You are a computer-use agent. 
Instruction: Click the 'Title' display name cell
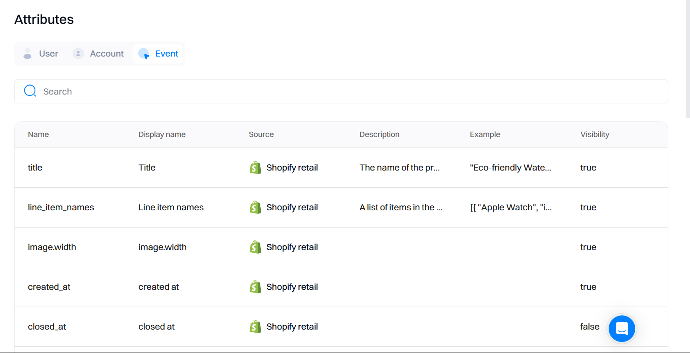pyautogui.click(x=147, y=167)
